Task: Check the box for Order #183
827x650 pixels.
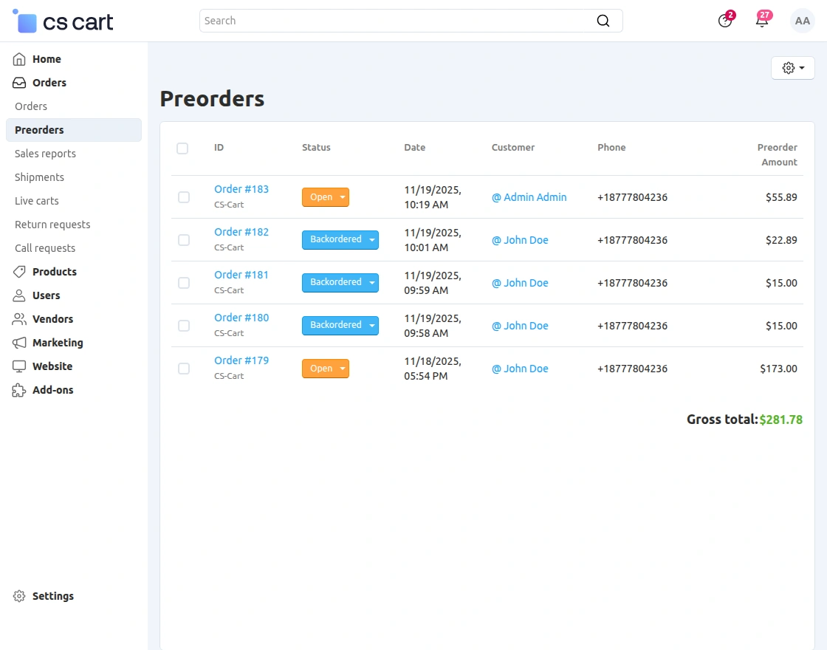Action: (184, 197)
